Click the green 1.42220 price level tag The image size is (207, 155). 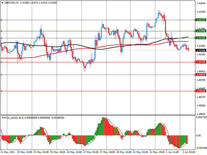coord(201,20)
